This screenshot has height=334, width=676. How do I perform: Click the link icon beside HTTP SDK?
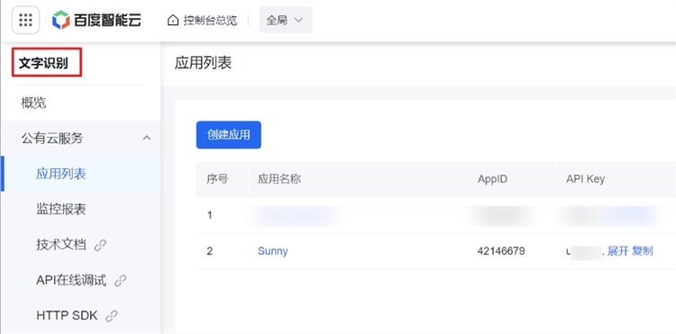tap(112, 316)
